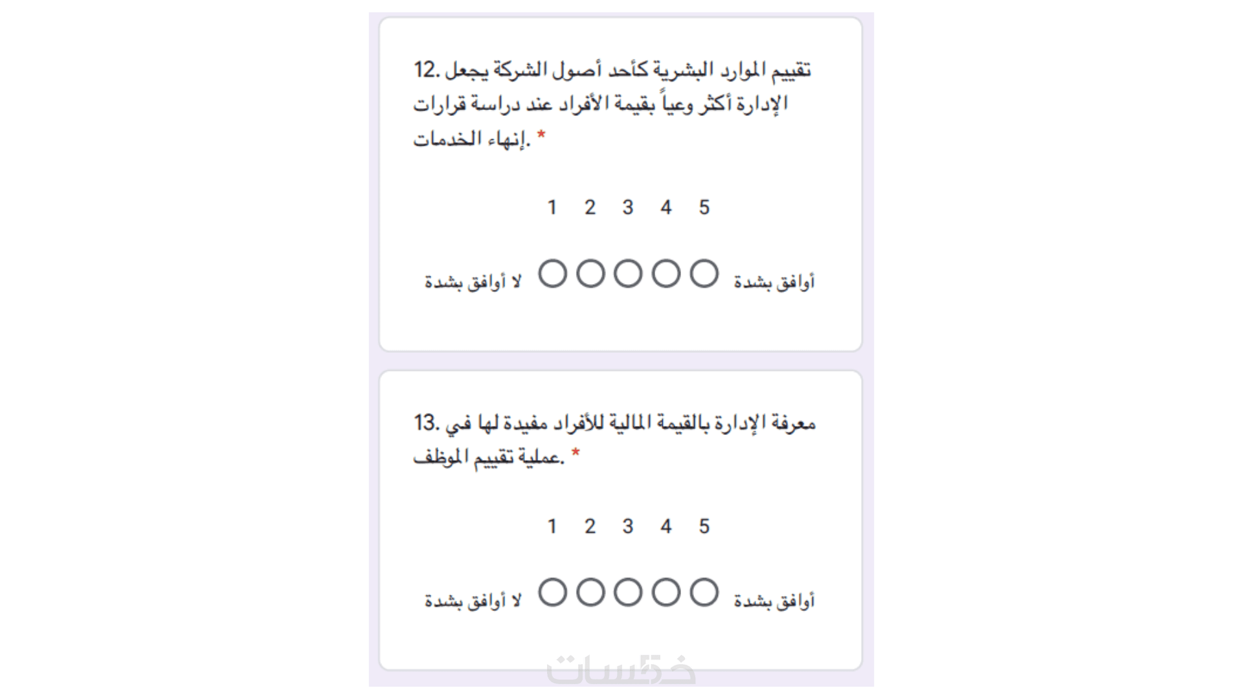Click question 12's title text

pos(612,104)
